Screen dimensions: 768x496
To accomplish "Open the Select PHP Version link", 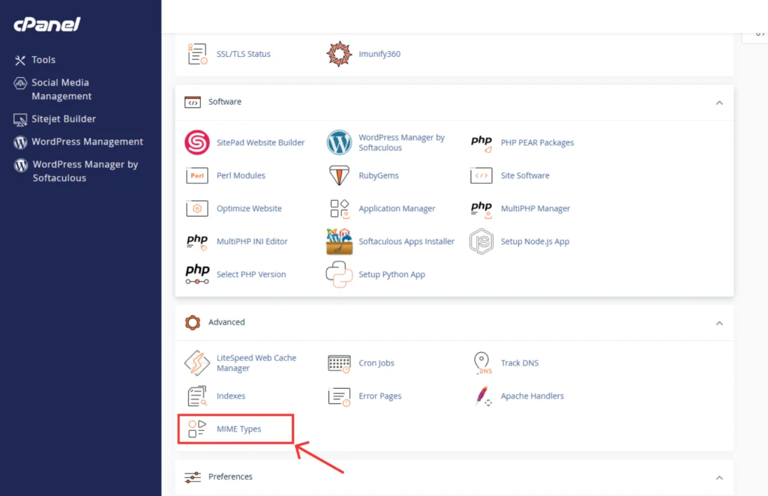I will point(251,274).
